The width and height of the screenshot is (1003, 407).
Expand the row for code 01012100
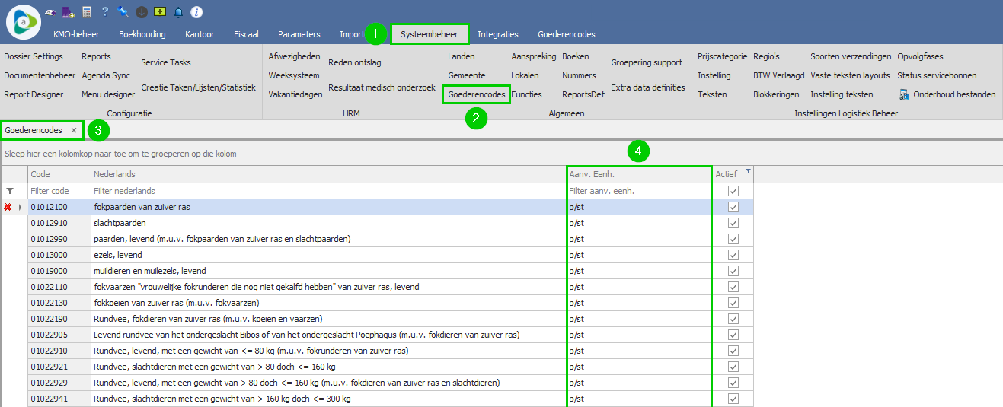[x=20, y=207]
